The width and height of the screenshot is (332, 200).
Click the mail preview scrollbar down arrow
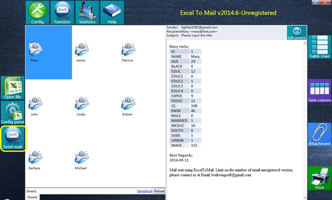(305, 198)
